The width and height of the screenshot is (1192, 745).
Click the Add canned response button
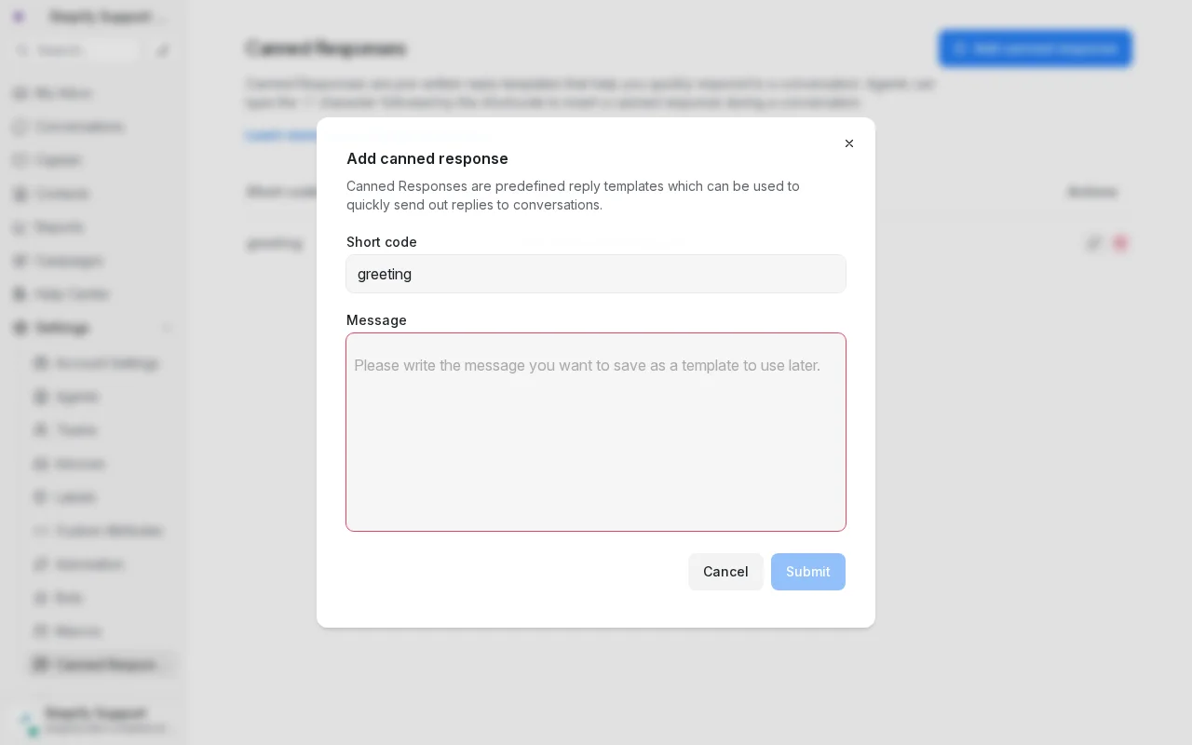[1036, 48]
